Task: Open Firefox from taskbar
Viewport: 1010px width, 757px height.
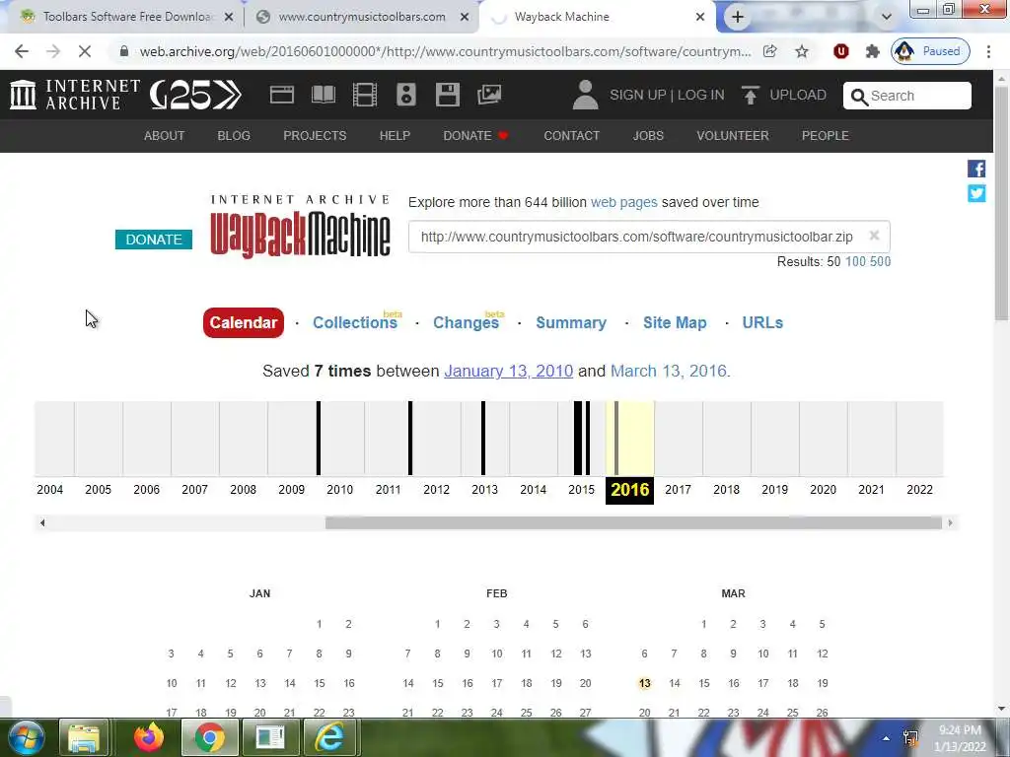Action: [x=149, y=737]
